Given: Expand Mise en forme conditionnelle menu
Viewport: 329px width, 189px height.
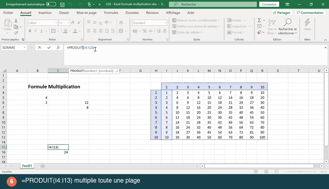Looking at the screenshot, I should point(196,20).
